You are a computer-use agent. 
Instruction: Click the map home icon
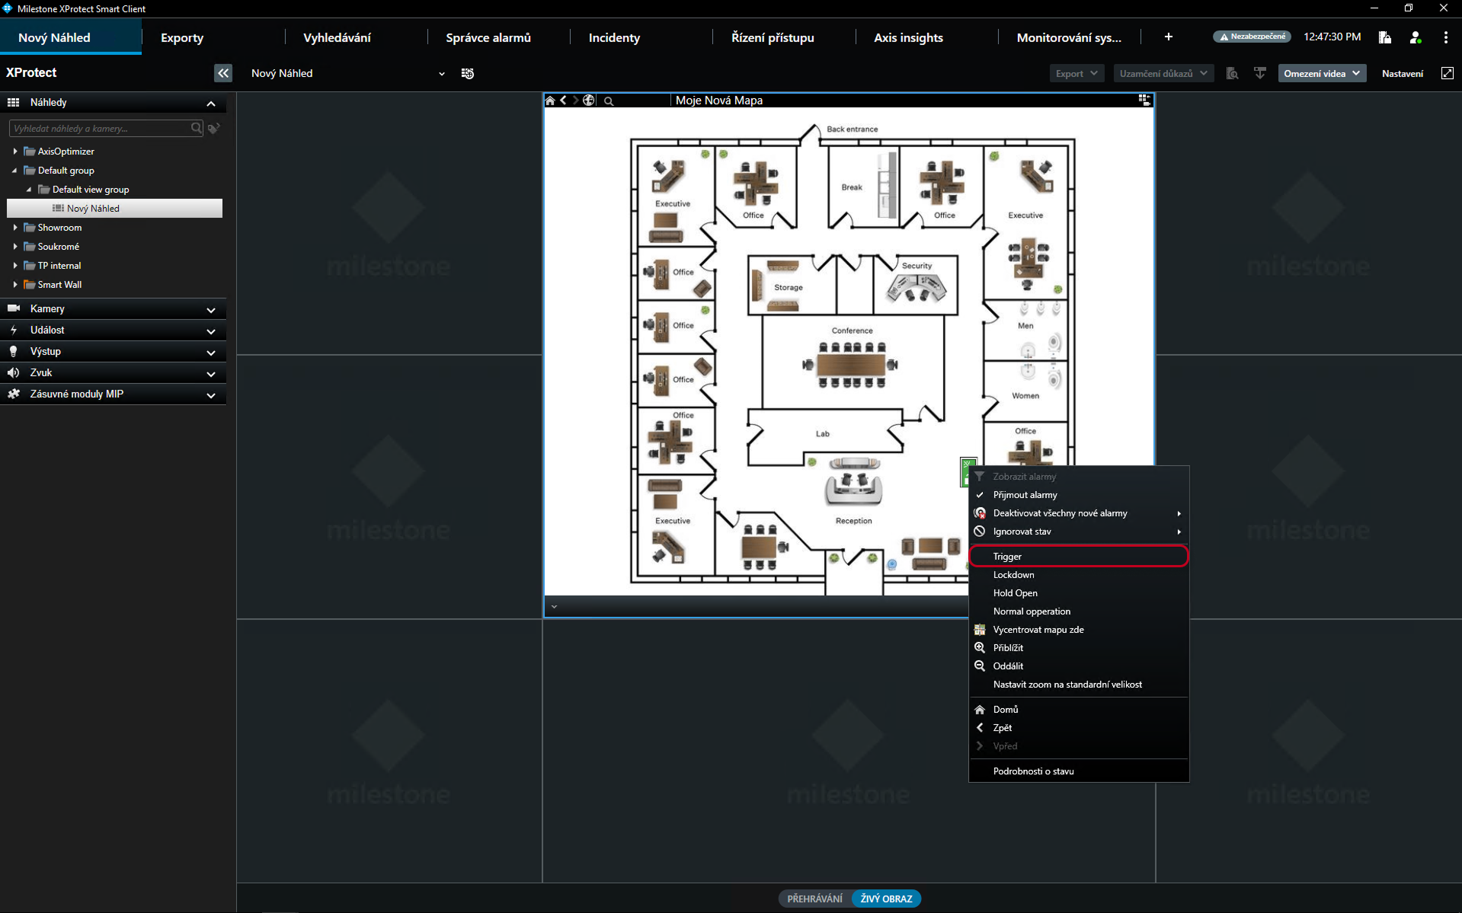tap(550, 101)
